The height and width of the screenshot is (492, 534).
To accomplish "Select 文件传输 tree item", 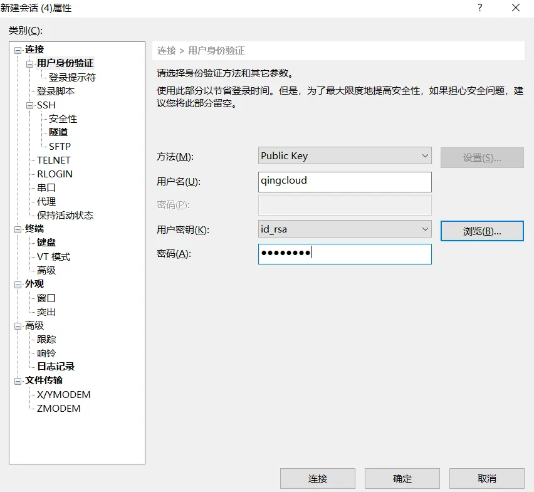I will 44,380.
